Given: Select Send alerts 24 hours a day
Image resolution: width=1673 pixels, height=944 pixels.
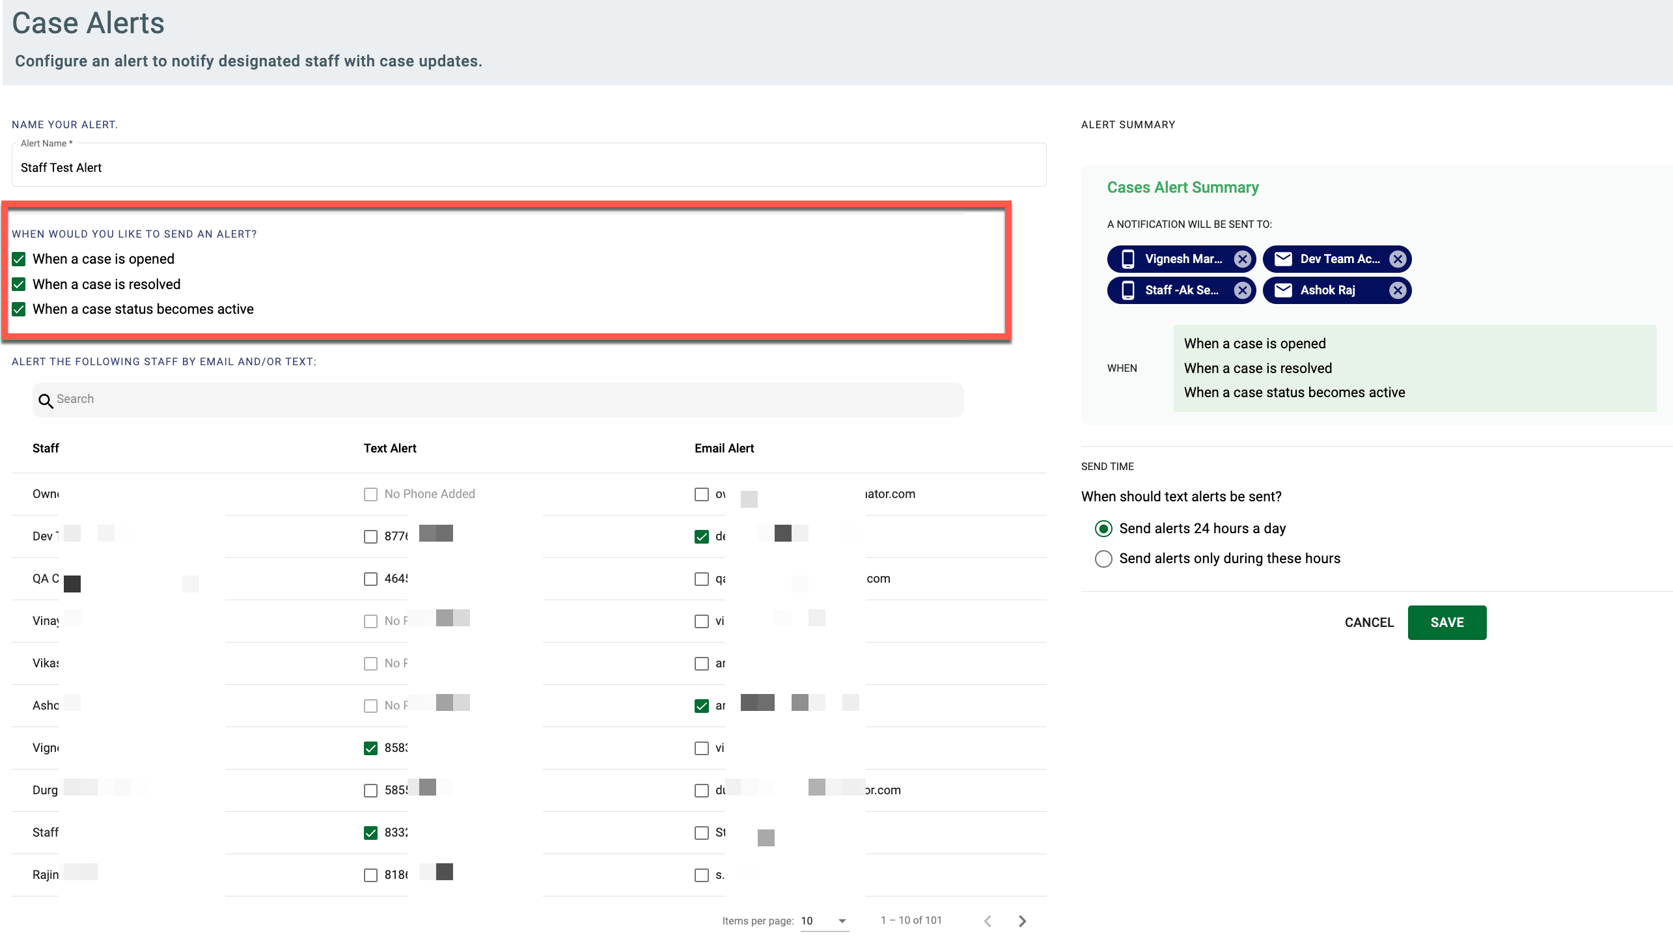Looking at the screenshot, I should point(1103,529).
